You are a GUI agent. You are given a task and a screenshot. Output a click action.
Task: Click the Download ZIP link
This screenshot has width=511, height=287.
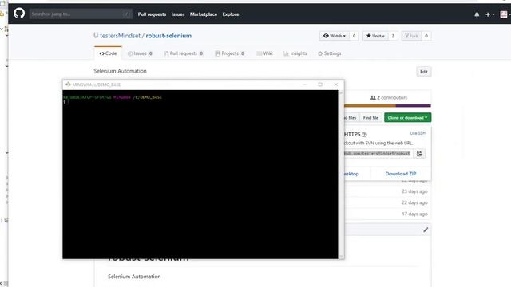(x=401, y=174)
